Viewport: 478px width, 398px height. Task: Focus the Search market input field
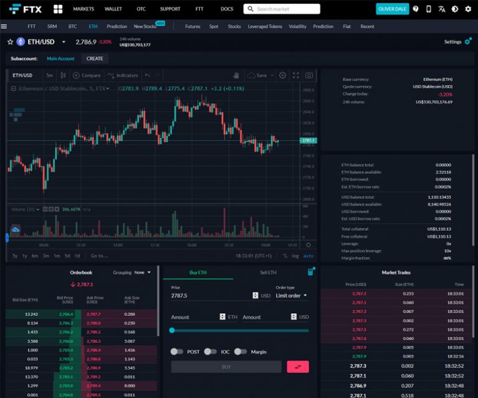286,9
